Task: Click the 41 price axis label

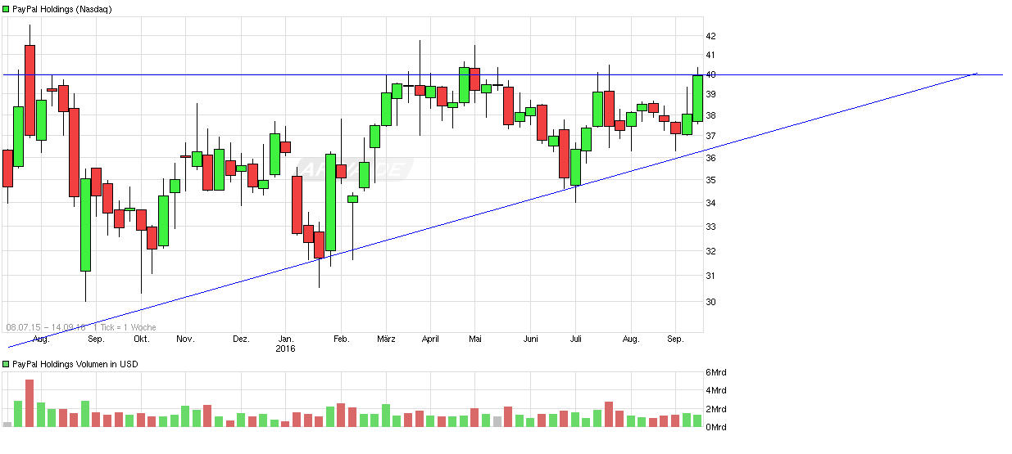Action: pos(710,55)
